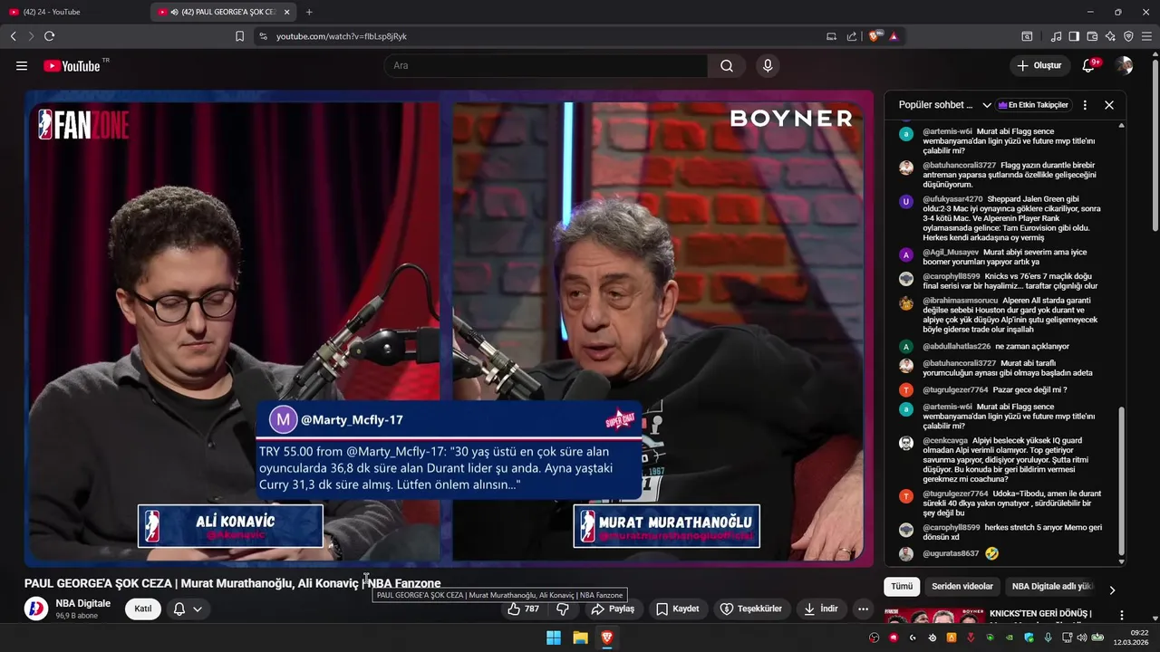Open the Brave playlist music icon
This screenshot has height=652, width=1160.
coord(1056,36)
